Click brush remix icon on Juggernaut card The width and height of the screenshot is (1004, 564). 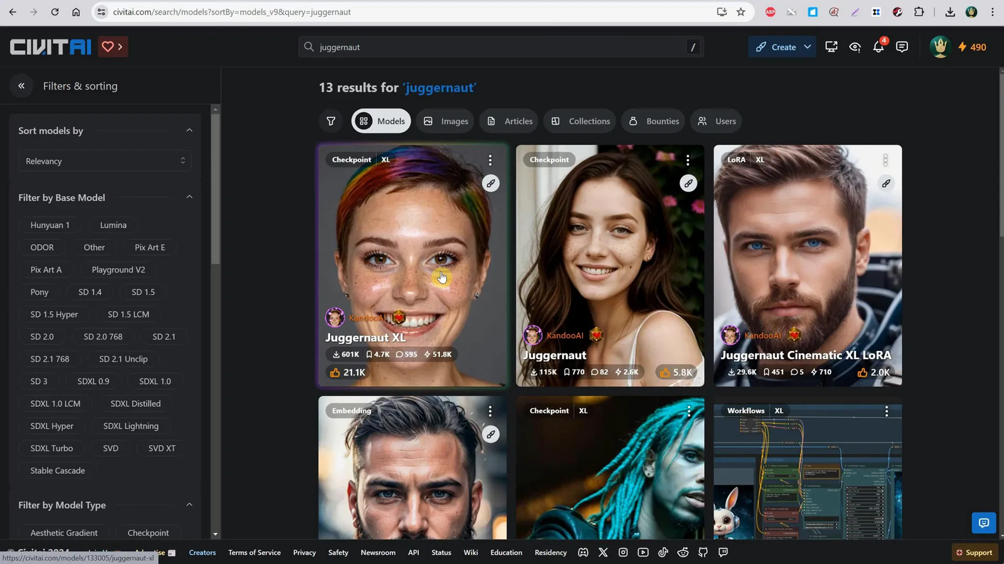[688, 184]
